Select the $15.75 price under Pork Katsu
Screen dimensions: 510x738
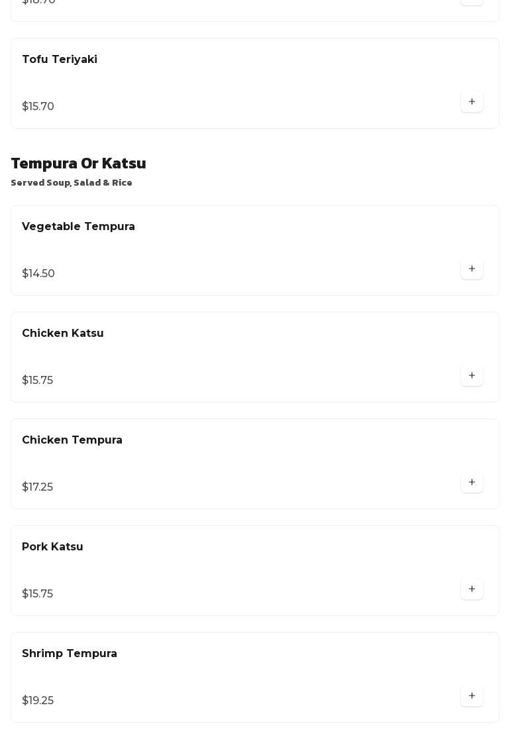tap(37, 594)
